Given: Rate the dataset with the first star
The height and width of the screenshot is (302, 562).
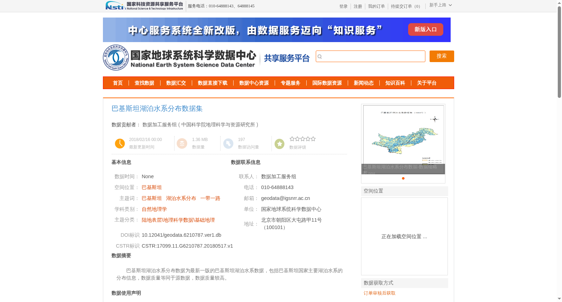Looking at the screenshot, I should 292,139.
